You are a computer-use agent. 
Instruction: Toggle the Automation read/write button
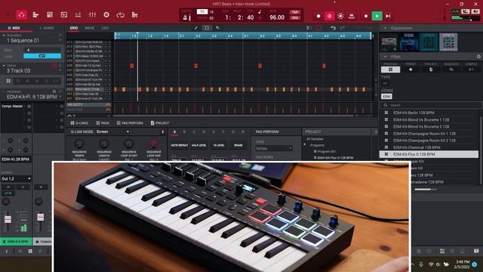tap(340, 16)
